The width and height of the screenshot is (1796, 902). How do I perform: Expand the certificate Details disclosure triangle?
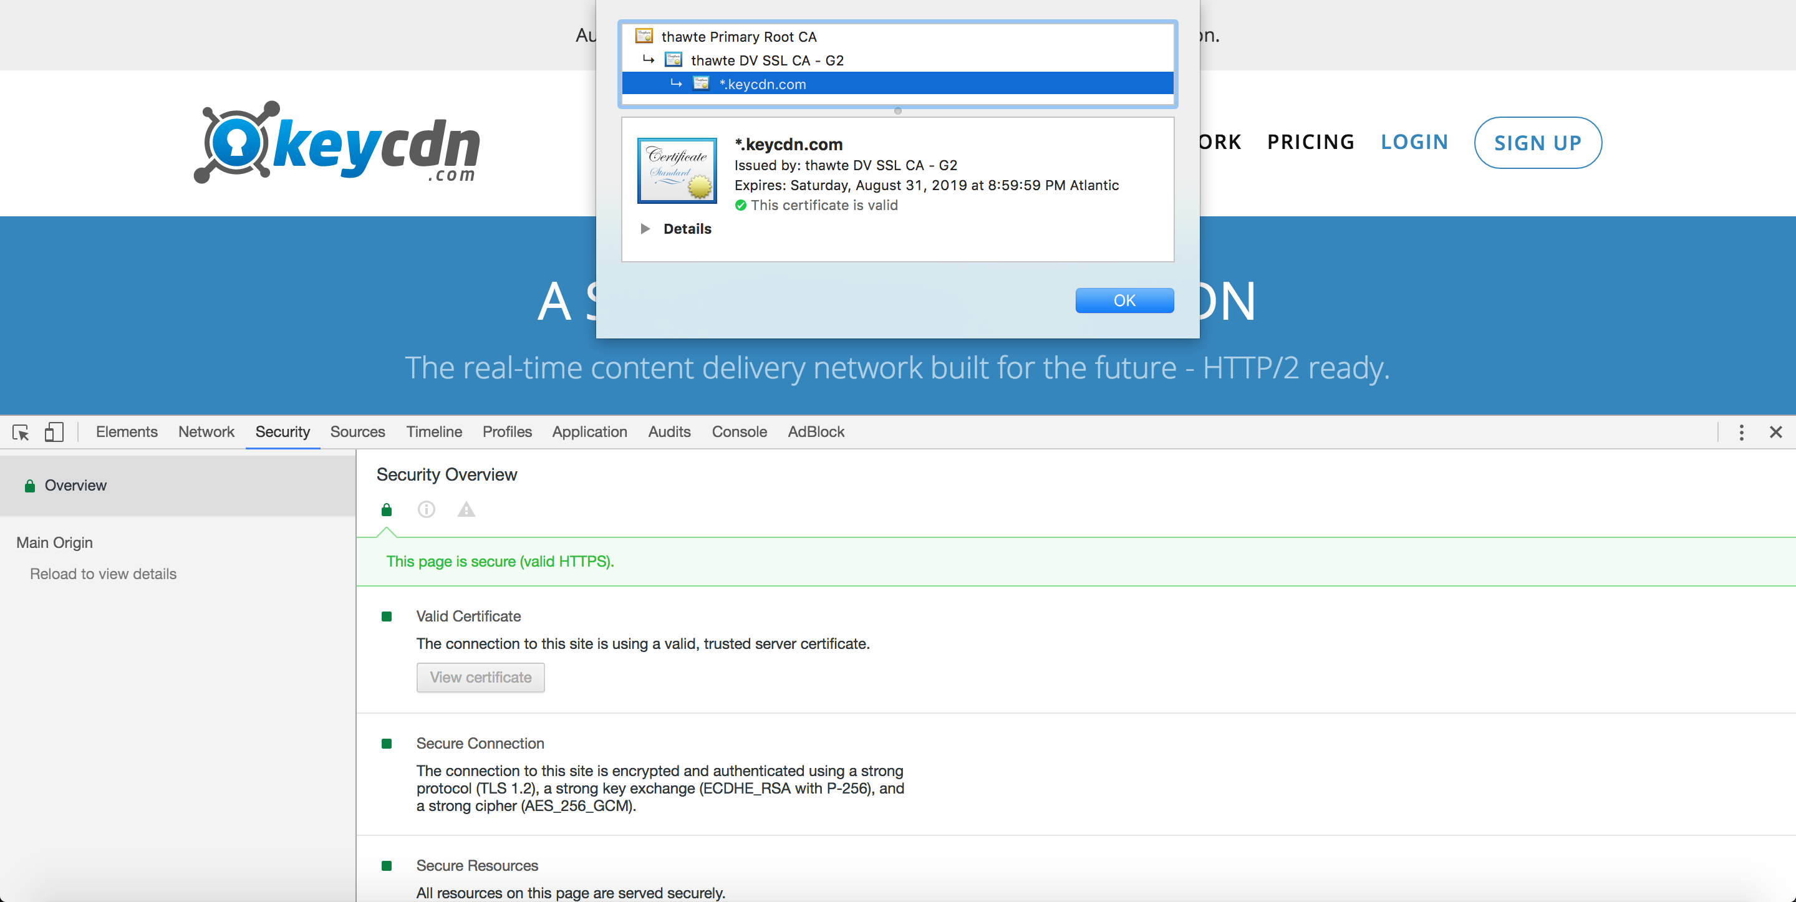coord(645,229)
